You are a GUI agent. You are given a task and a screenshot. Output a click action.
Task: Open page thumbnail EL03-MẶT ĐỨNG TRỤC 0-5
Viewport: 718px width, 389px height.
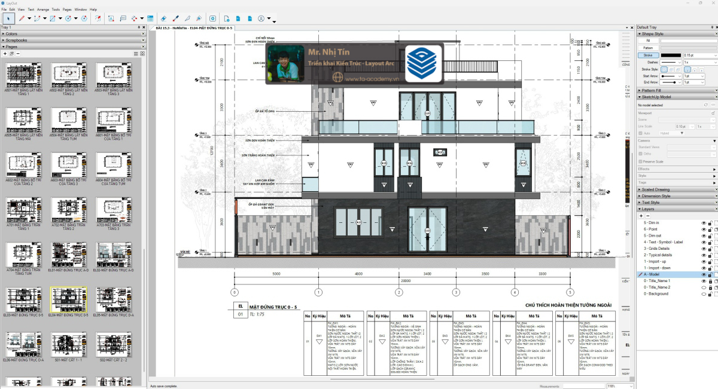pyautogui.click(x=23, y=301)
